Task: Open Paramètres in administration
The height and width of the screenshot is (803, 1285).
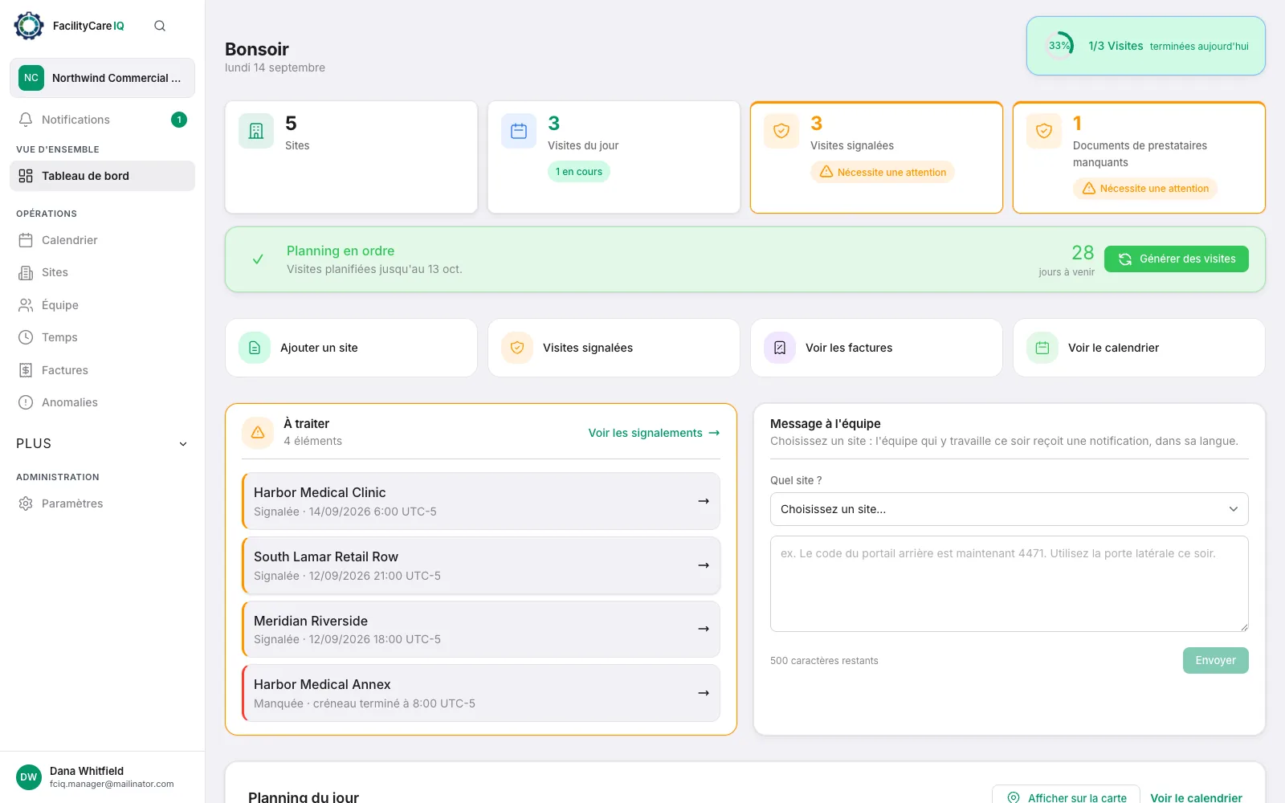Action: 103,503
